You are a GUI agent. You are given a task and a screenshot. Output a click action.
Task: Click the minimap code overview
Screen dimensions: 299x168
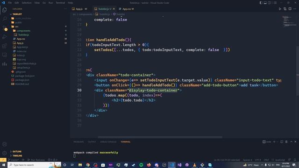click(289, 21)
